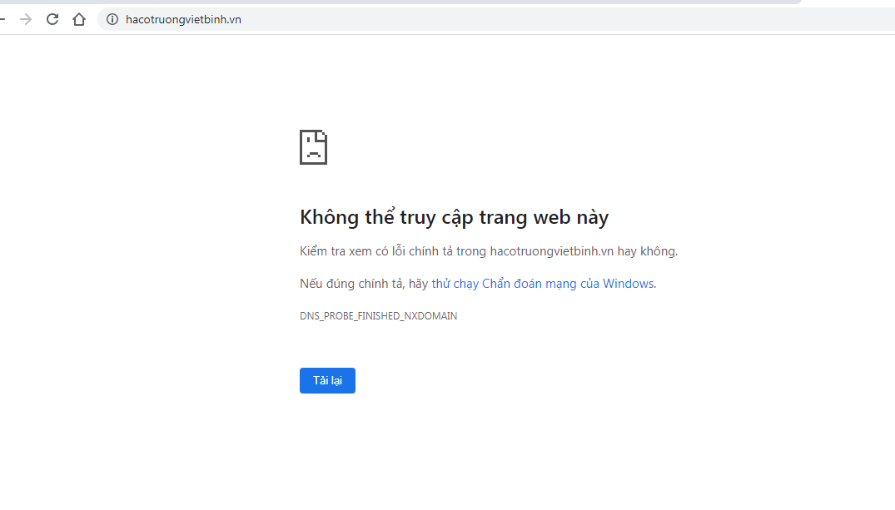Click the grayed forward arrow icon
895x510 pixels.
pyautogui.click(x=26, y=18)
